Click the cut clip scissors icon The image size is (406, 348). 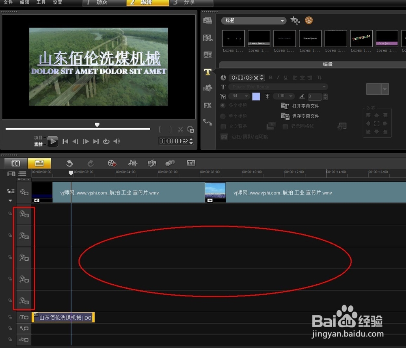coord(181,130)
